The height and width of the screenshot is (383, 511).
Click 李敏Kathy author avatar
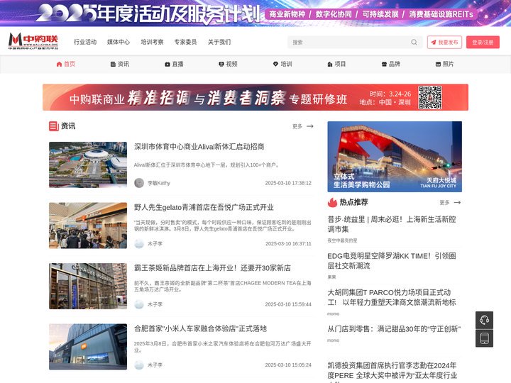pos(139,183)
